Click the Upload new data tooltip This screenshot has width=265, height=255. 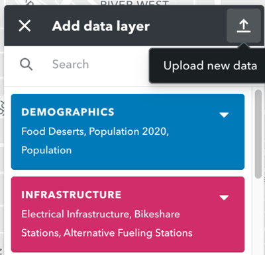click(x=207, y=65)
